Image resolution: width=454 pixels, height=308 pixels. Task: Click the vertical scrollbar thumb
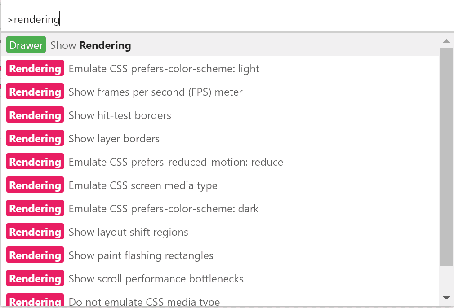click(x=446, y=156)
